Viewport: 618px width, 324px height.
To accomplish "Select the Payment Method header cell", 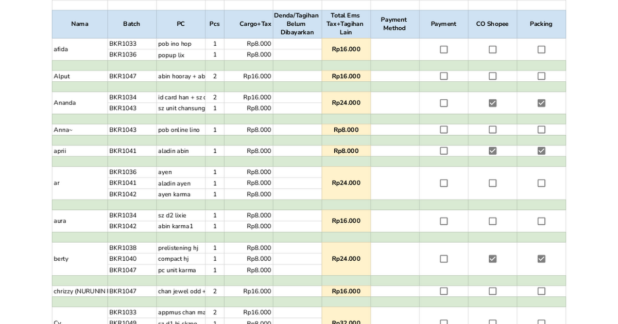I will click(394, 24).
